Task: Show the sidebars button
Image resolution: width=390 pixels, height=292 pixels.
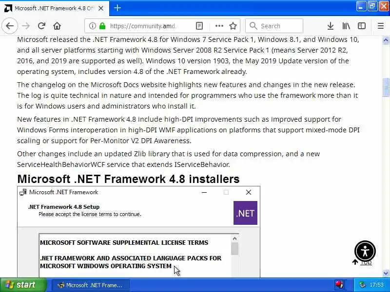Action: pos(361,26)
